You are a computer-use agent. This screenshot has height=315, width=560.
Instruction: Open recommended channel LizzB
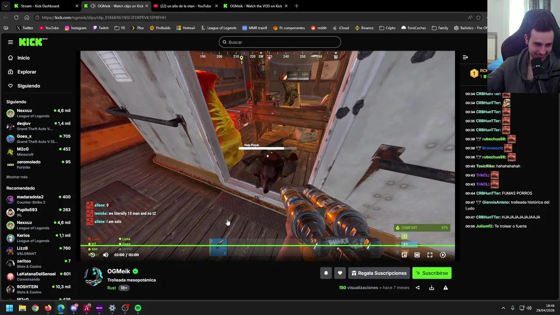[38, 251]
